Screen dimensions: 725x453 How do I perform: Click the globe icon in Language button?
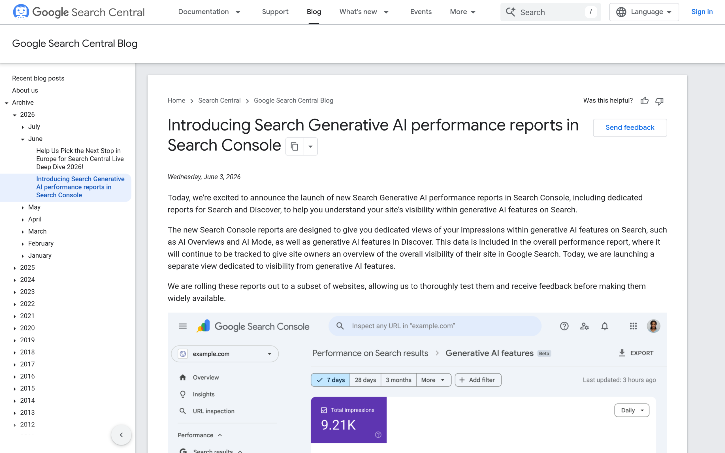point(621,12)
